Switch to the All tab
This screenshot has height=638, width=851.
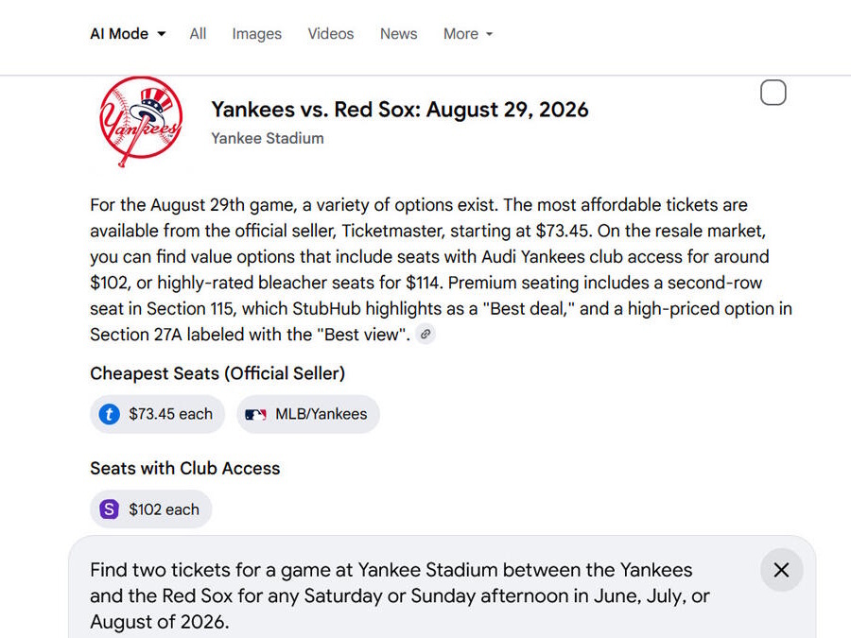pos(198,34)
